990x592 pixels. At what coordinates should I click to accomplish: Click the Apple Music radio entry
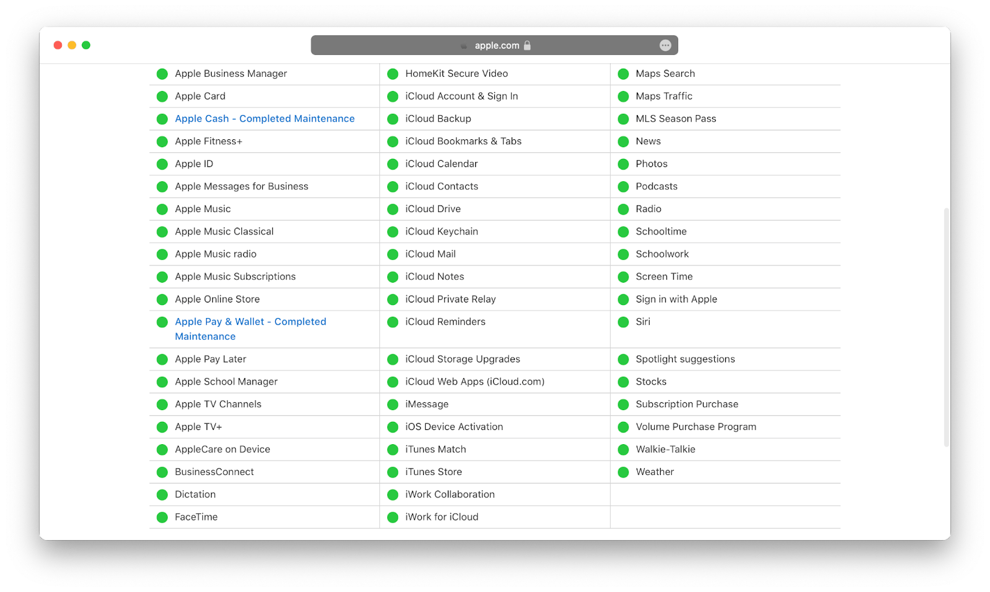(215, 254)
